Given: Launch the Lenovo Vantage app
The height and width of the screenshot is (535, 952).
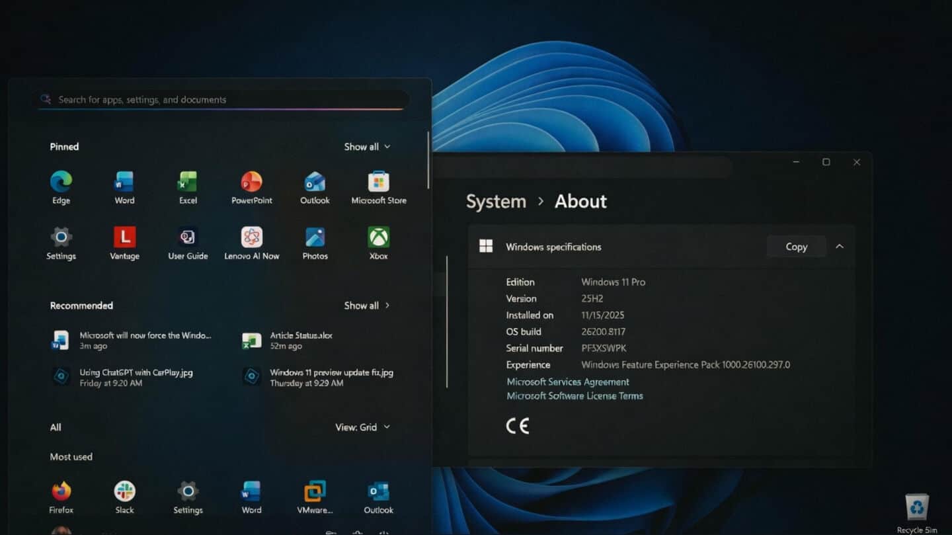Looking at the screenshot, I should click(x=124, y=243).
